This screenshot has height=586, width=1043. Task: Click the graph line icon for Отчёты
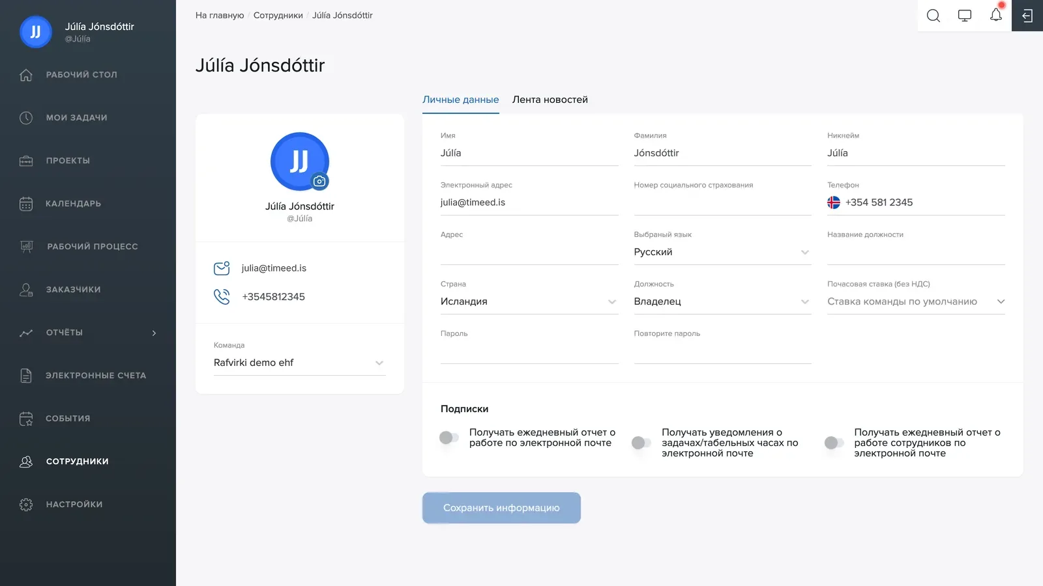26,333
